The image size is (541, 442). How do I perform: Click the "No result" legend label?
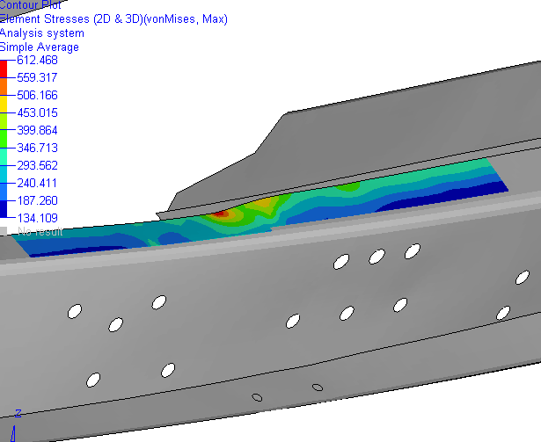(40, 231)
